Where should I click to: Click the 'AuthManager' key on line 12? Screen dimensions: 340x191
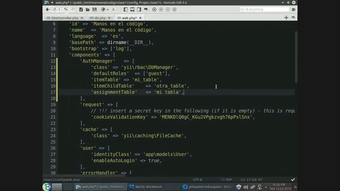point(98,61)
